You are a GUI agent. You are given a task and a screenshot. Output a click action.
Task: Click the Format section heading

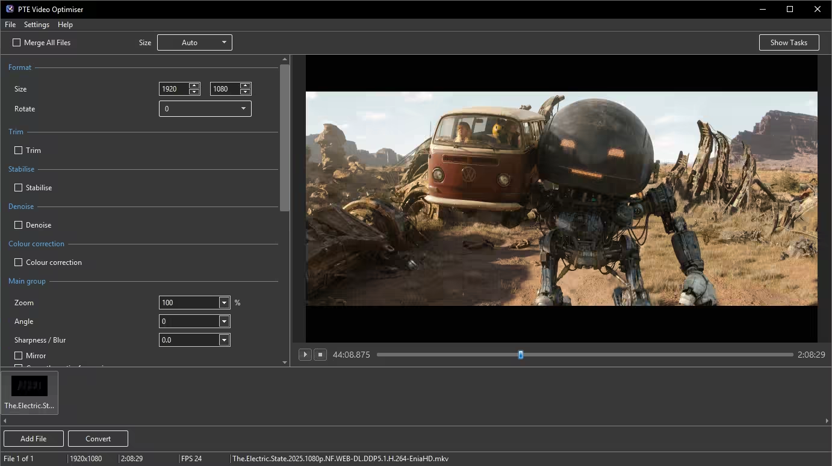click(20, 67)
